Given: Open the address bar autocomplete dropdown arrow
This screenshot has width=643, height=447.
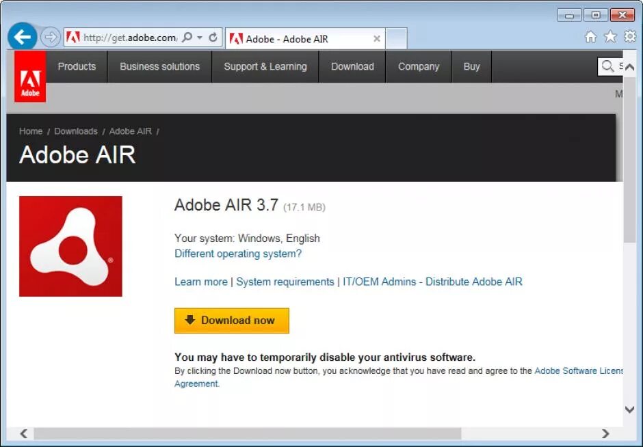Looking at the screenshot, I should tap(200, 38).
